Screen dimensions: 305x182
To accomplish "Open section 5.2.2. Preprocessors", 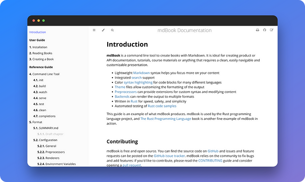I will [x=51, y=152].
